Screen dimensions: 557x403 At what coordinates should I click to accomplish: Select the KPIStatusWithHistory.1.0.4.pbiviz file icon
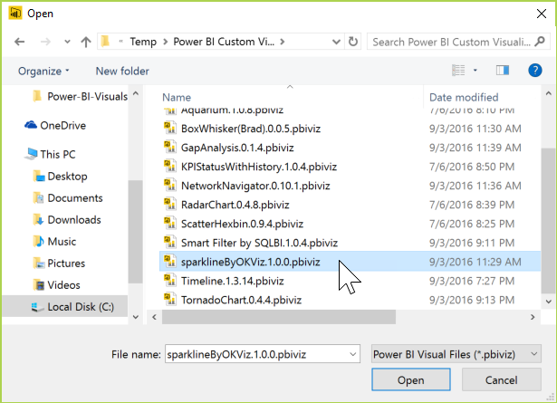(x=169, y=166)
